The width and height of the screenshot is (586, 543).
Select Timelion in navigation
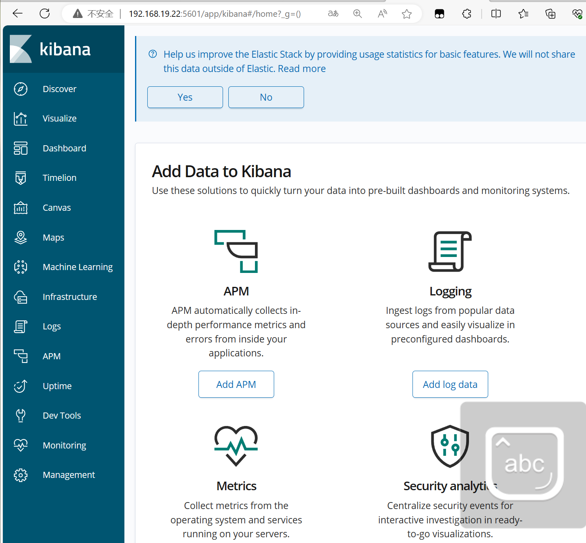pos(59,178)
